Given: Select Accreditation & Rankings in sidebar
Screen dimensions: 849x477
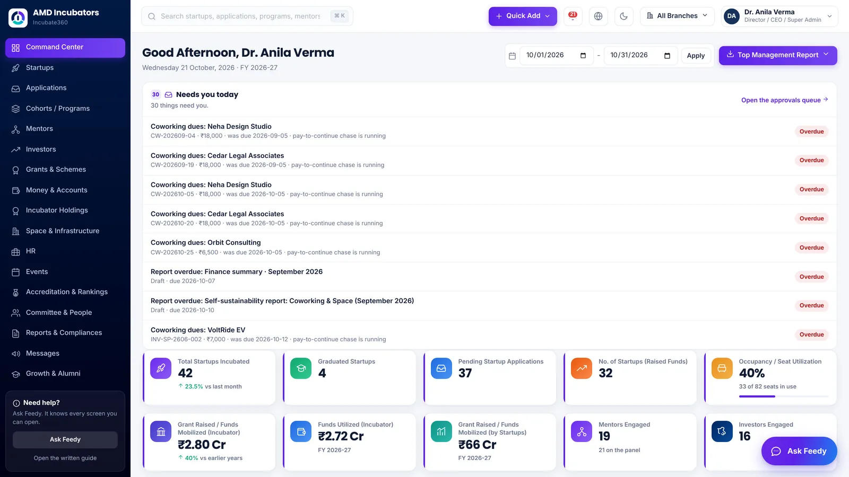Looking at the screenshot, I should [x=65, y=292].
